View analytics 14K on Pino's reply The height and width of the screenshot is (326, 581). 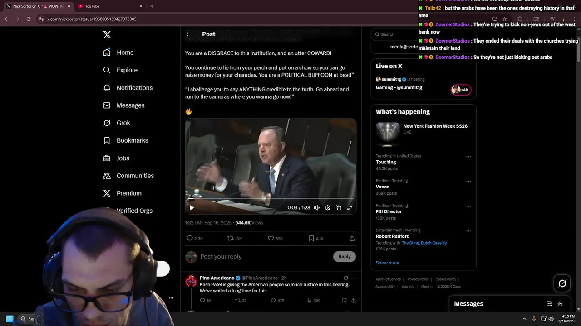[313, 300]
